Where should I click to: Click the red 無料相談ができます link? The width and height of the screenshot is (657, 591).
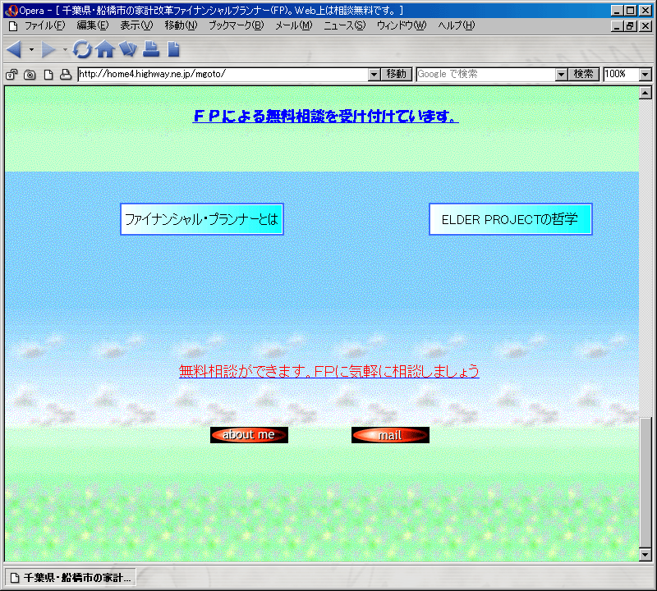pyautogui.click(x=329, y=371)
